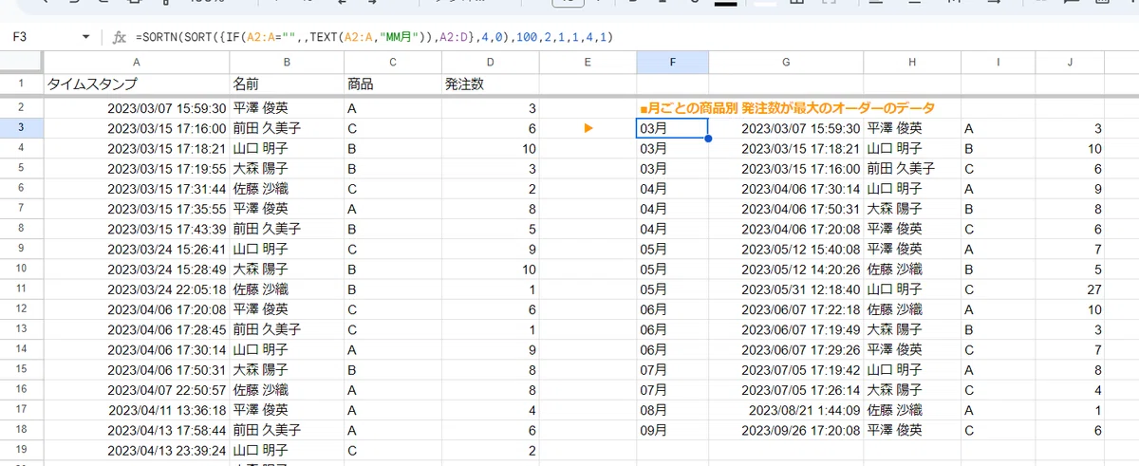Screen dimensions: 1139x466
Task: Select highlighted column F header
Action: point(672,63)
